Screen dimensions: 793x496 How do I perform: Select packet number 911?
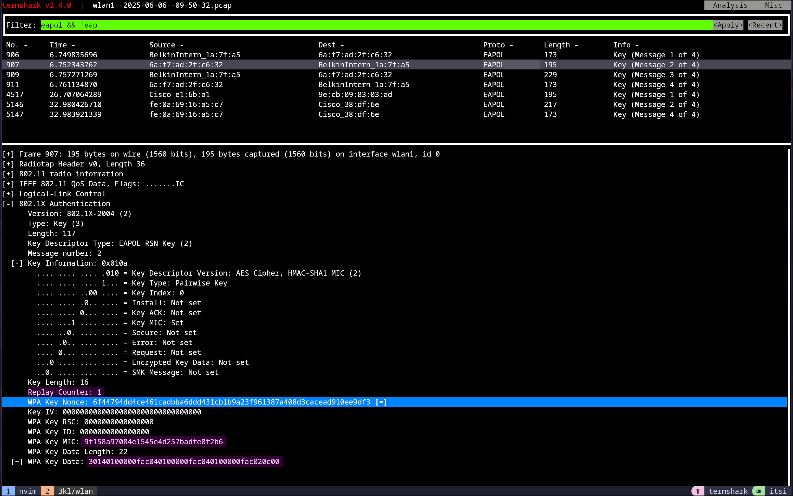click(x=396, y=85)
